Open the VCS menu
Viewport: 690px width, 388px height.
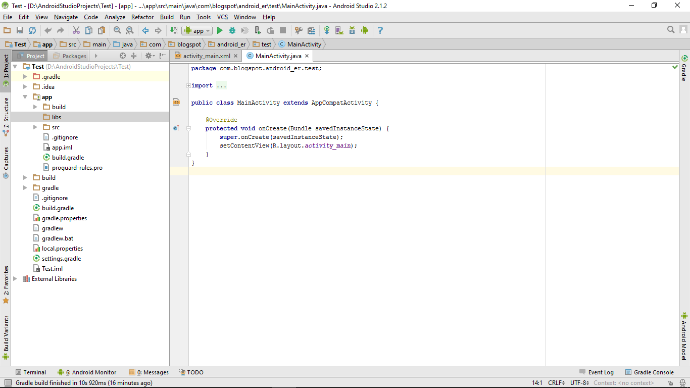[x=222, y=17]
